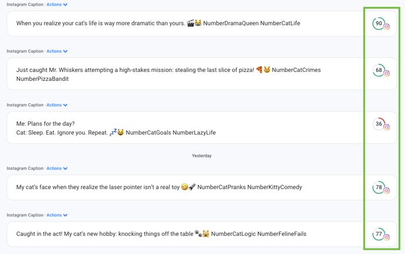The width and height of the screenshot is (405, 254).
Task: Click the Instagram icon beside score 90
Action: [386, 27]
